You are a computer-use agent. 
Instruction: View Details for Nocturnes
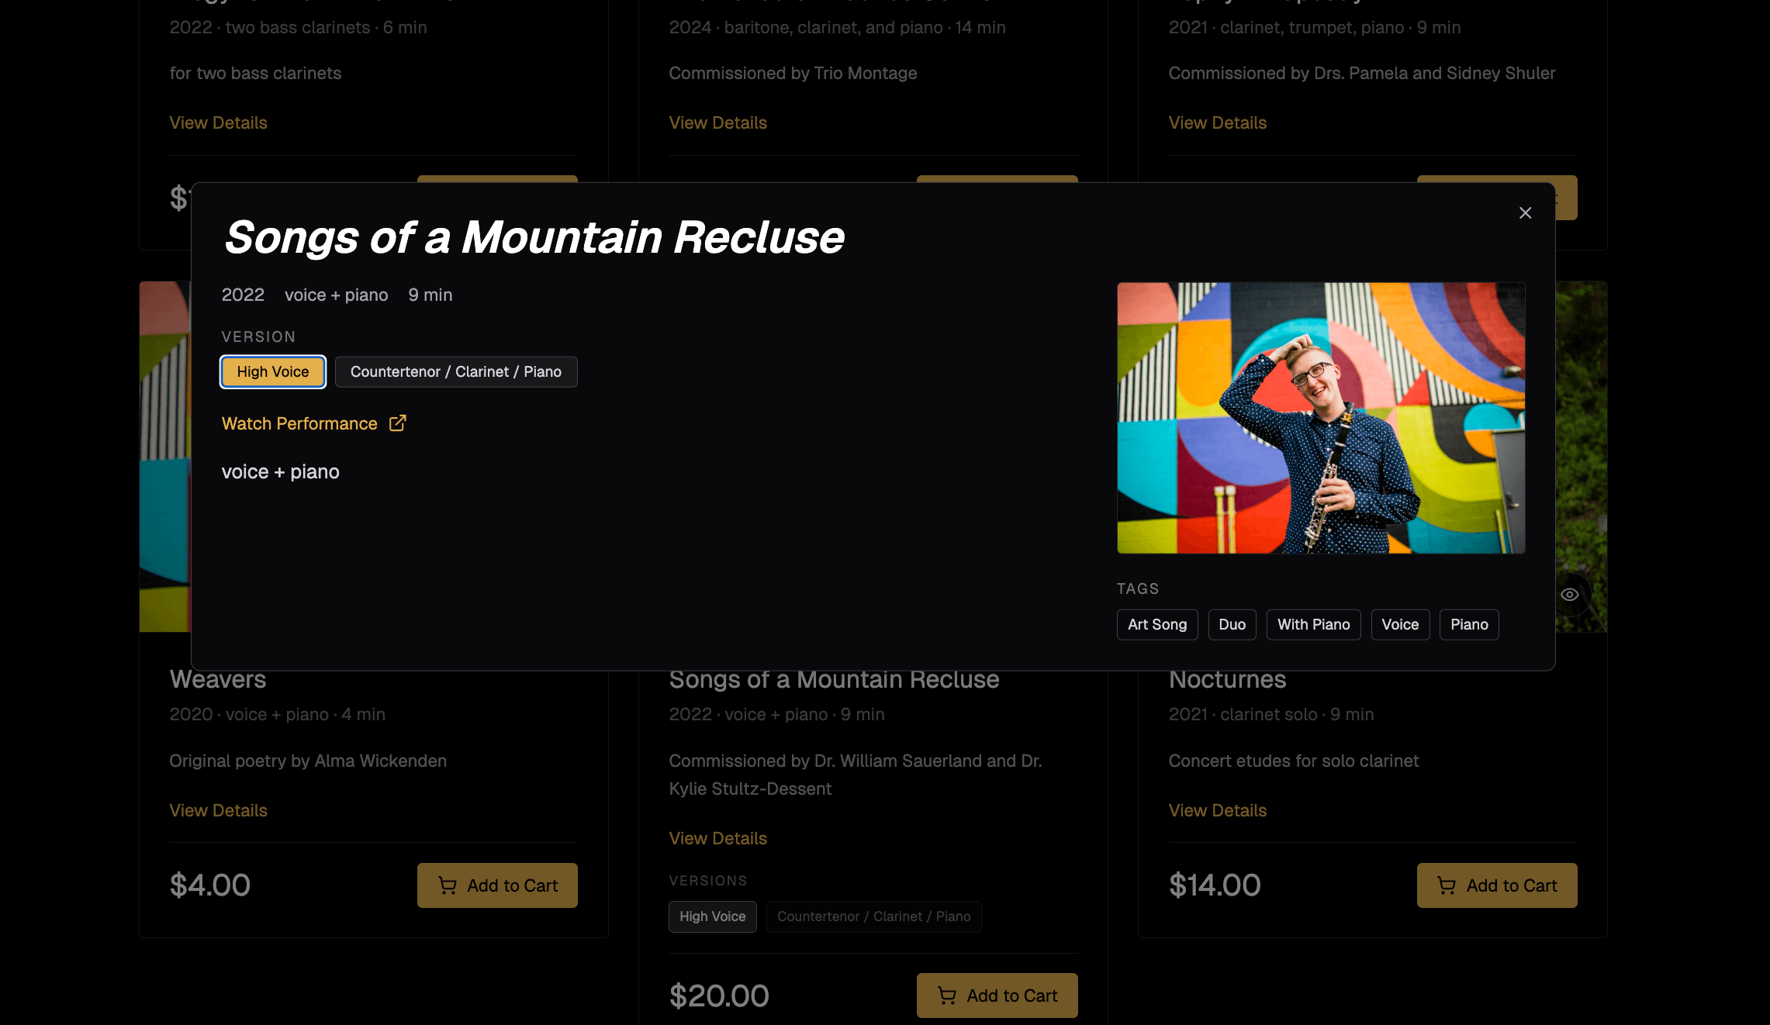click(1217, 809)
